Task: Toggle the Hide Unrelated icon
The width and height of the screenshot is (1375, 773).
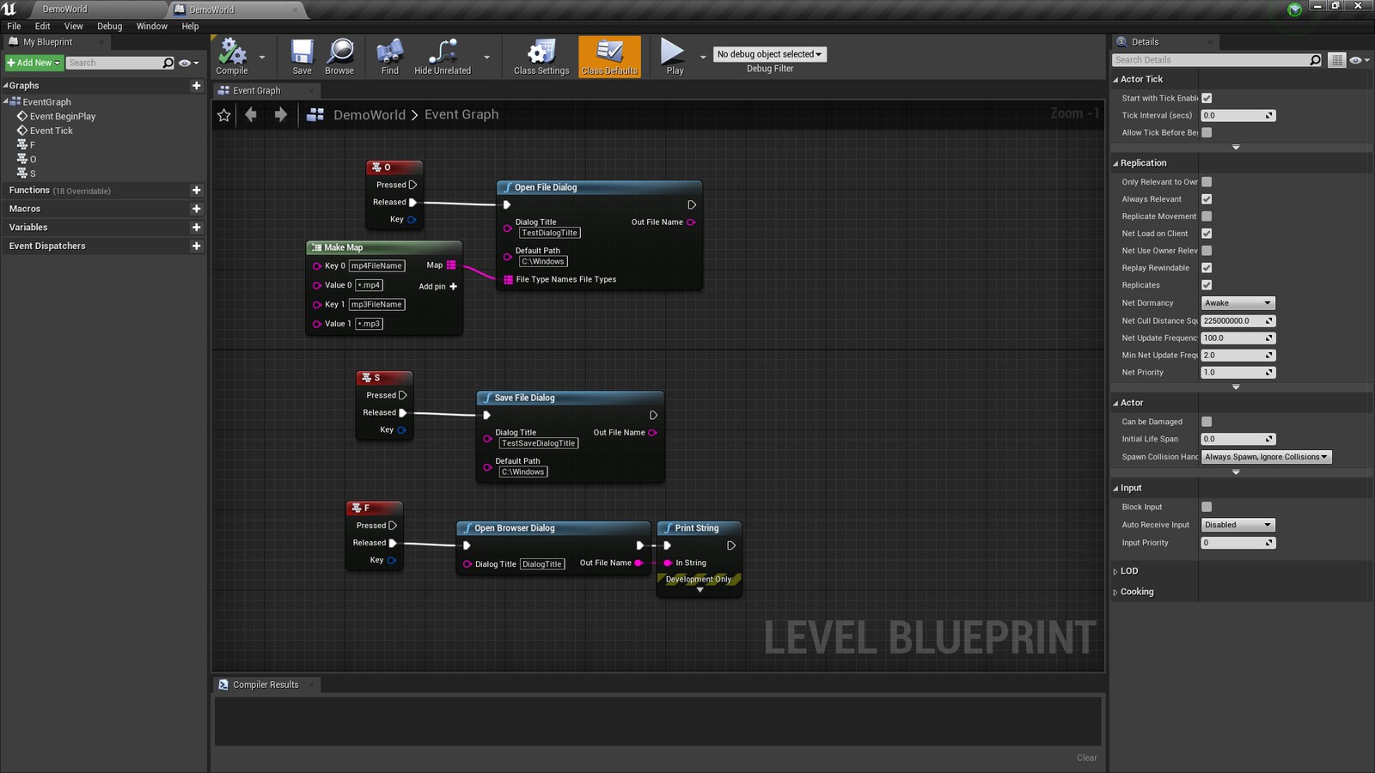Action: (442, 53)
